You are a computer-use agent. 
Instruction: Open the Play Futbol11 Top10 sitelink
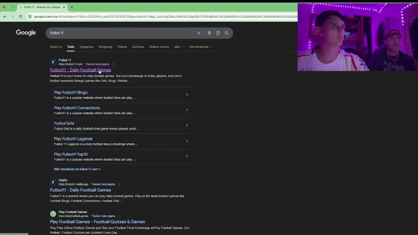(71, 154)
